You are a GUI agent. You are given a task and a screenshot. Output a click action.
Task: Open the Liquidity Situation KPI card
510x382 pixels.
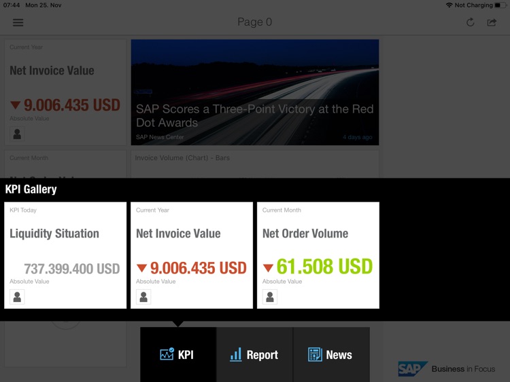pos(65,255)
